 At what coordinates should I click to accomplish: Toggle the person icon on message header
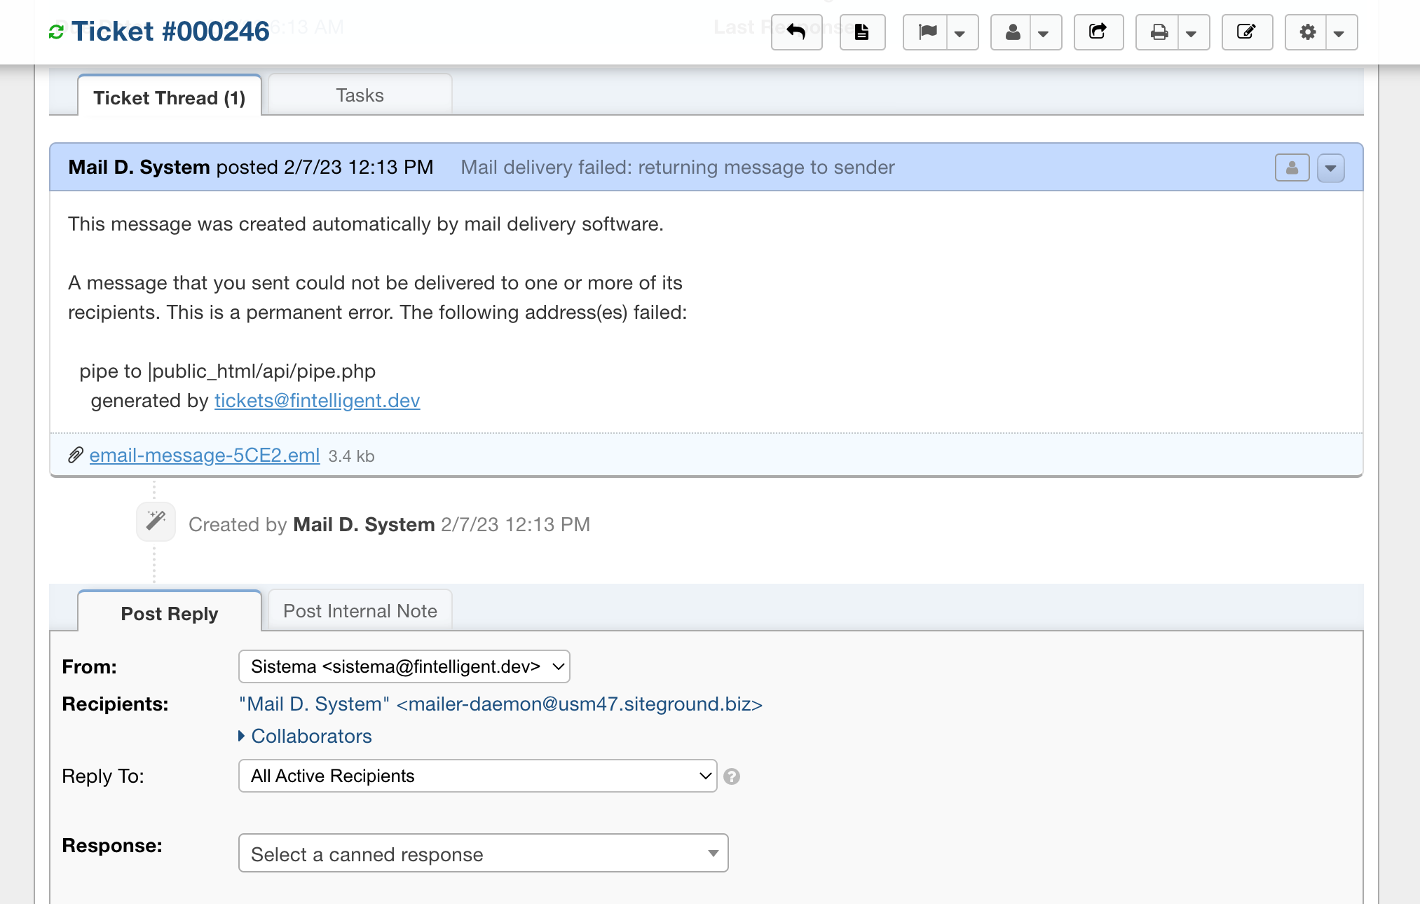tap(1292, 167)
